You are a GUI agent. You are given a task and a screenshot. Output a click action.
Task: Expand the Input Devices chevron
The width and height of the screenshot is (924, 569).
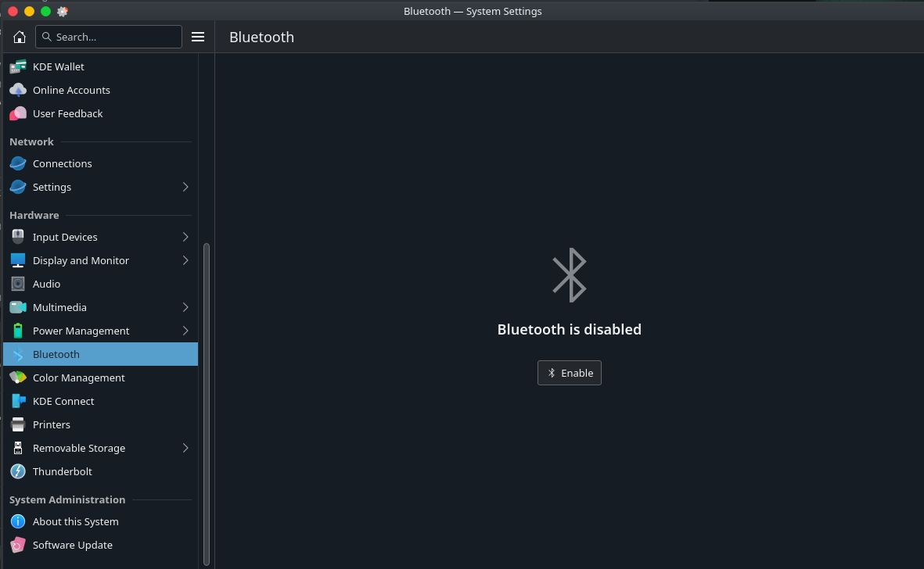coord(185,237)
